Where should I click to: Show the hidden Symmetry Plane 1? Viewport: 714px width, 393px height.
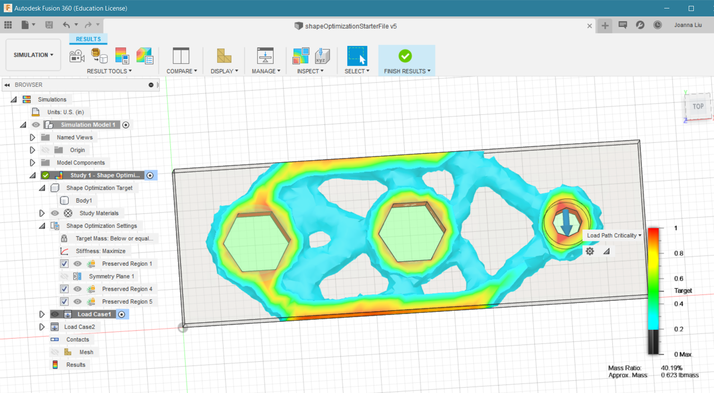click(64, 276)
